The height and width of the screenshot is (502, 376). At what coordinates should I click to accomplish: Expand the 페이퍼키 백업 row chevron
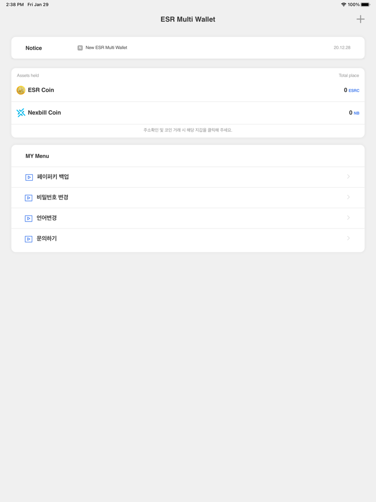(x=348, y=177)
